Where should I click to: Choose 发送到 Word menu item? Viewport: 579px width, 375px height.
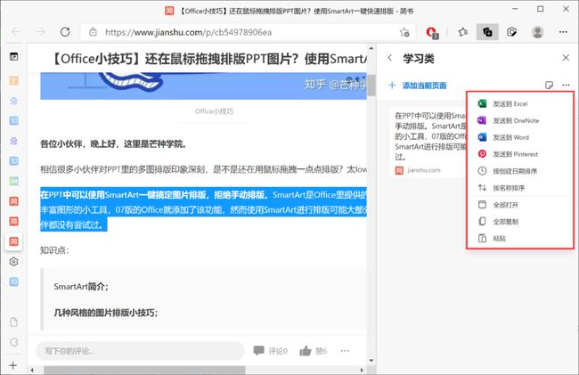tap(520, 137)
